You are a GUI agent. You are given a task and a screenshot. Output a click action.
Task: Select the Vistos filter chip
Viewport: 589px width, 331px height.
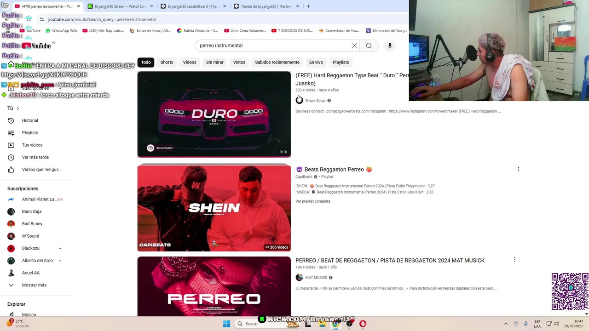[x=239, y=62]
